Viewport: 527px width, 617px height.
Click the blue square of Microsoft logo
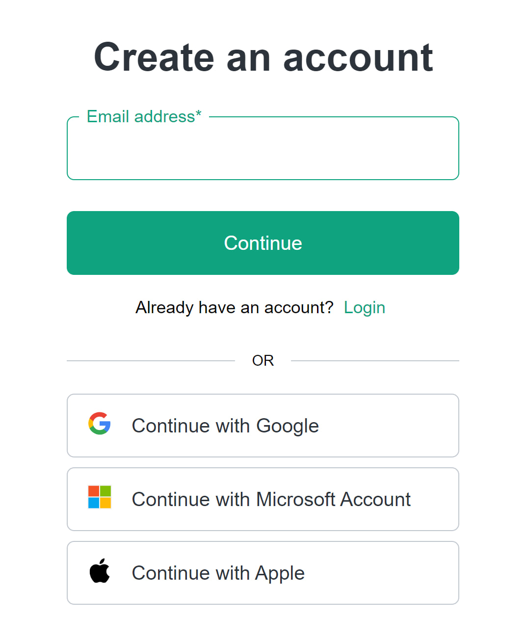coord(94,503)
